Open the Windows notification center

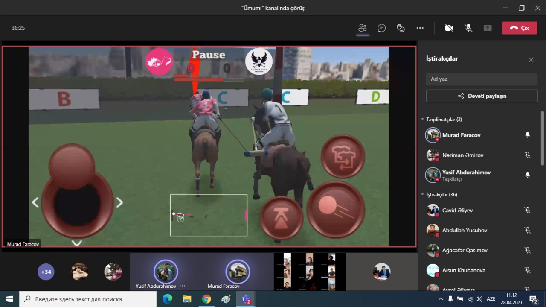pyautogui.click(x=534, y=299)
